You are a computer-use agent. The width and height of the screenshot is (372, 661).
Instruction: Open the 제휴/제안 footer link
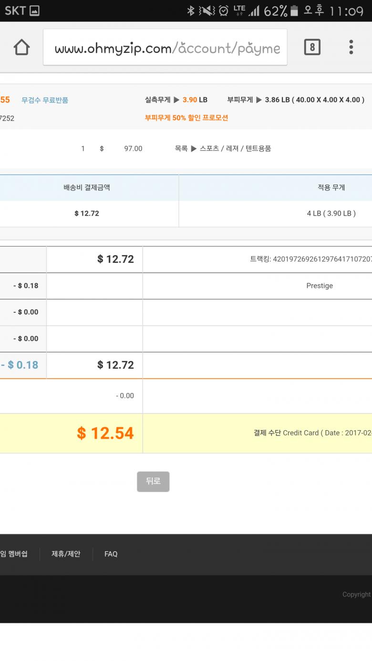[x=66, y=554]
